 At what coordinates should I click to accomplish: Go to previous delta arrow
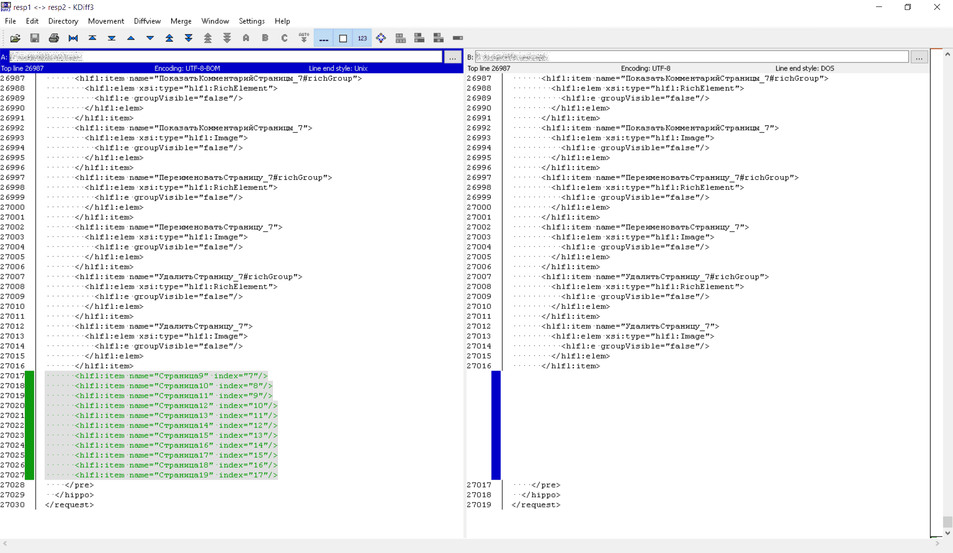click(x=131, y=38)
